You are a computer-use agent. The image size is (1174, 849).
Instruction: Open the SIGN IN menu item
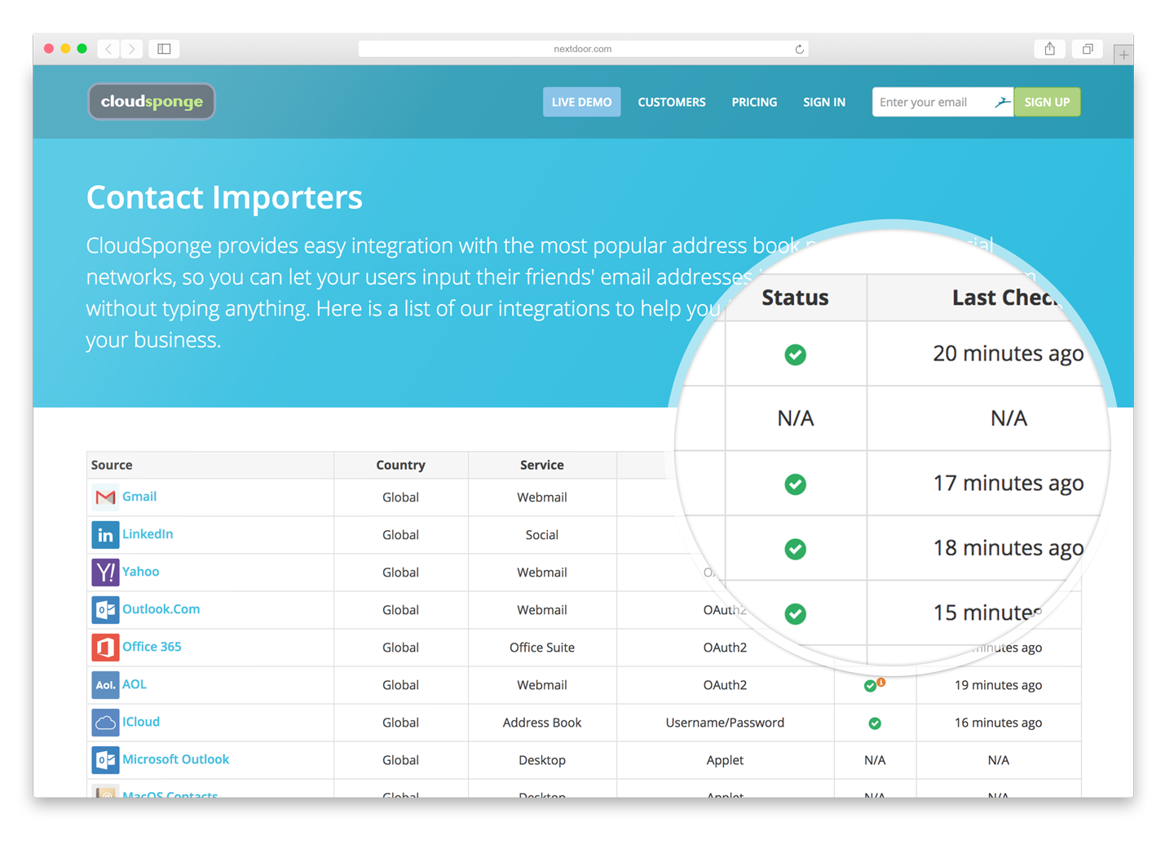coord(824,102)
